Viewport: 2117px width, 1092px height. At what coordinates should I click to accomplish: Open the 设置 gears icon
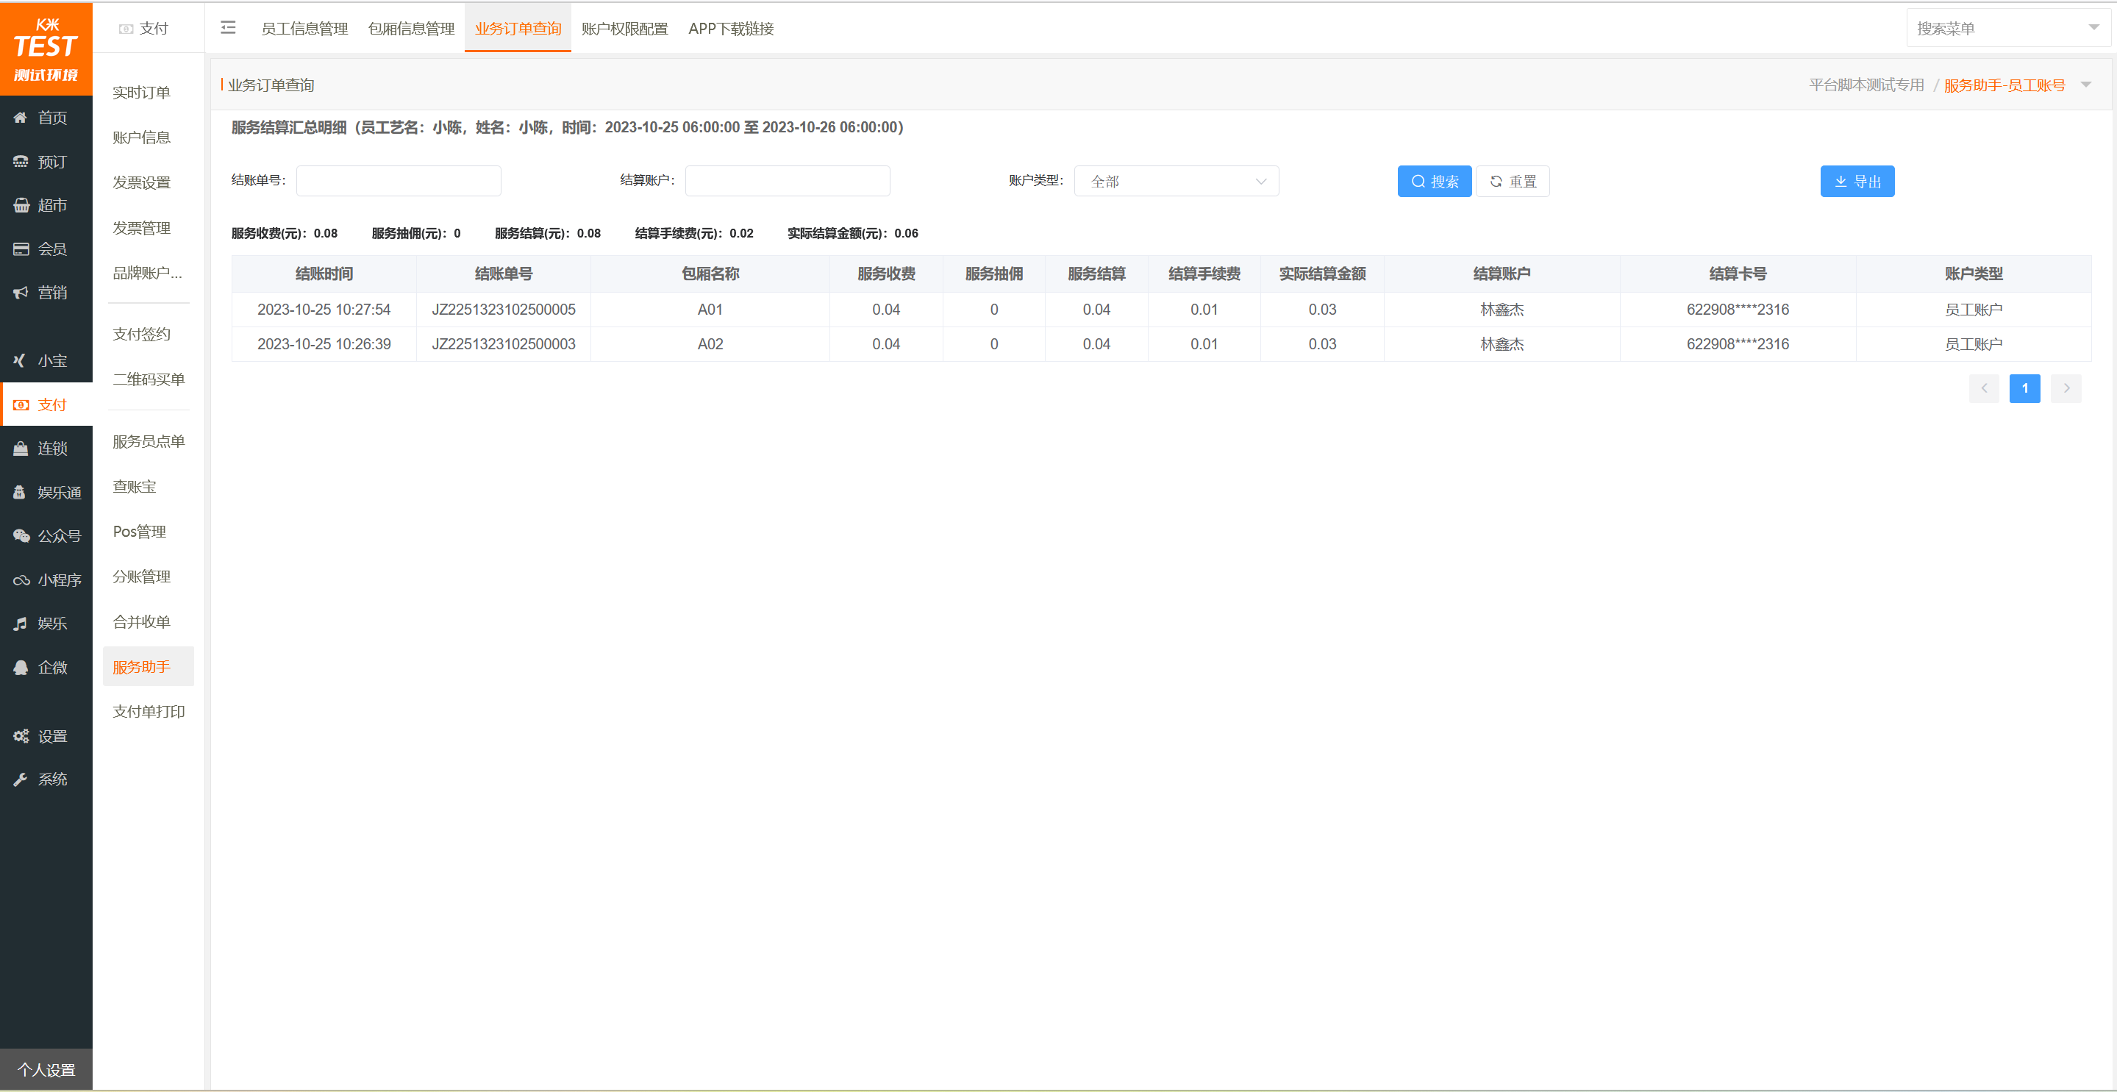coord(21,736)
